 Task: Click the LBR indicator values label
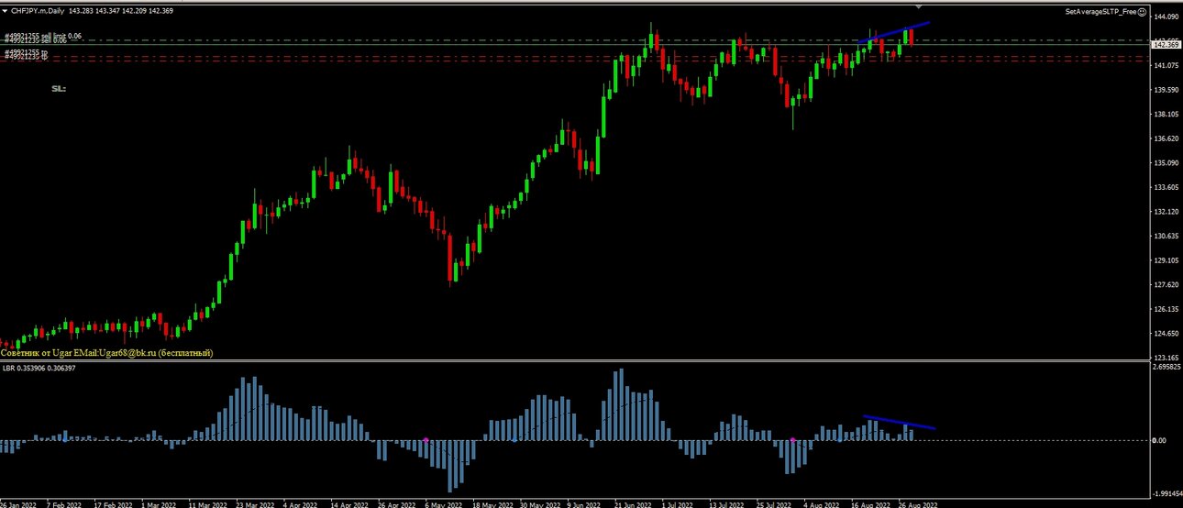pyautogui.click(x=39, y=369)
